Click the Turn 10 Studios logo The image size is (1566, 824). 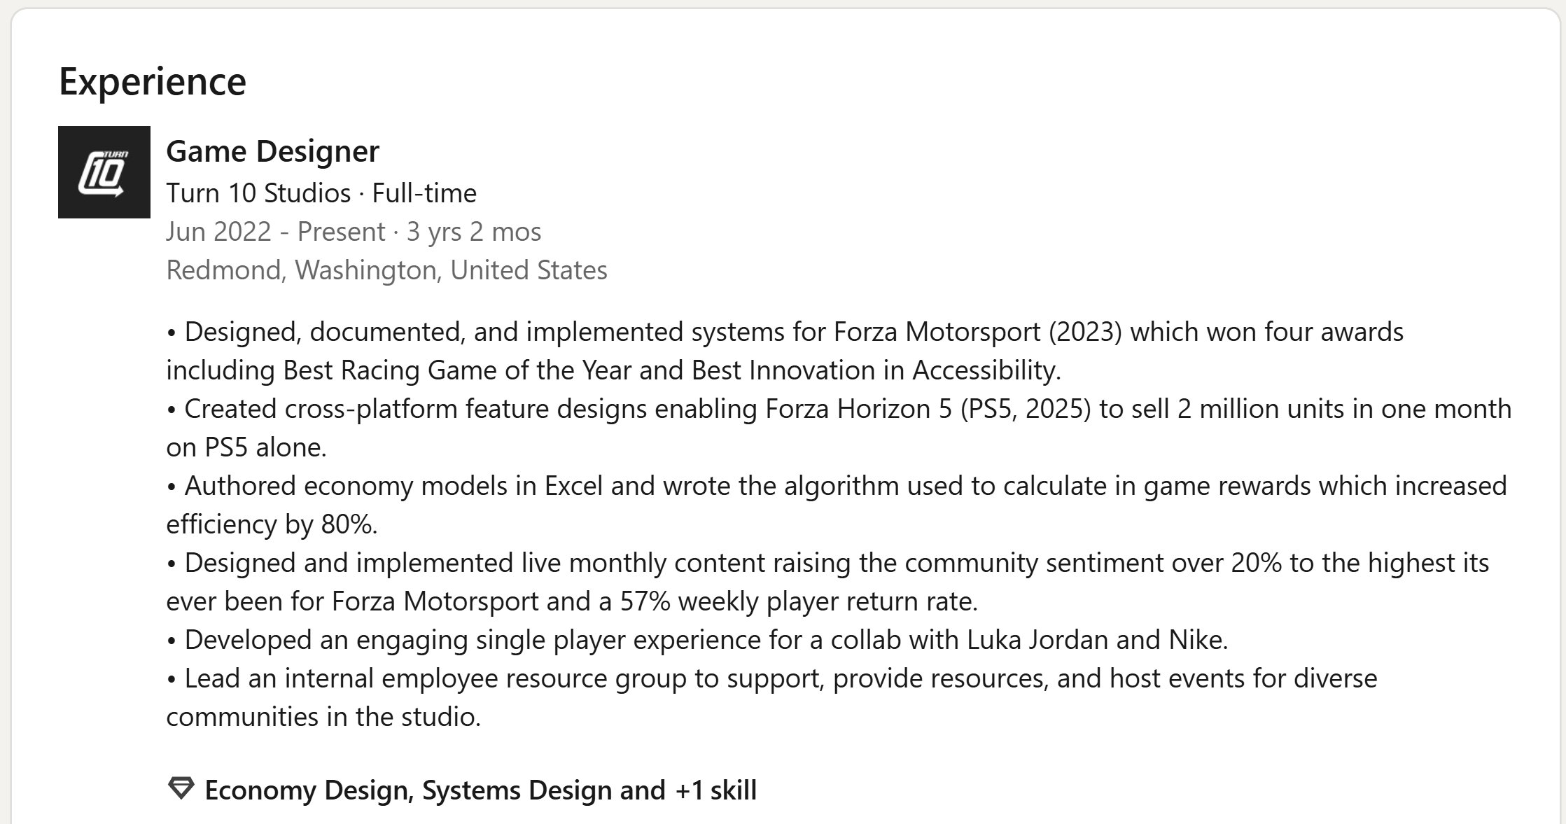[x=104, y=172]
